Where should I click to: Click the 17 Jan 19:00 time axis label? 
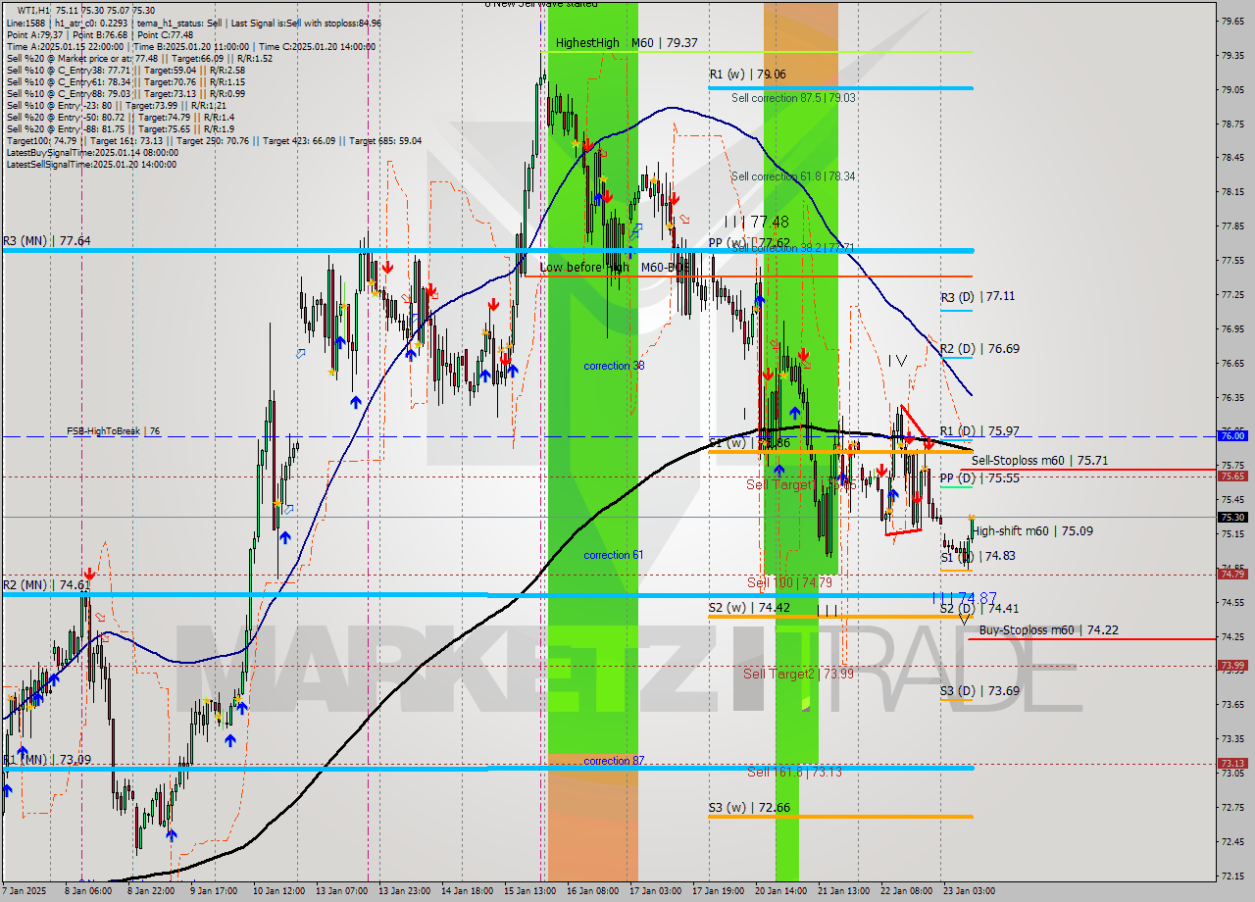717,891
